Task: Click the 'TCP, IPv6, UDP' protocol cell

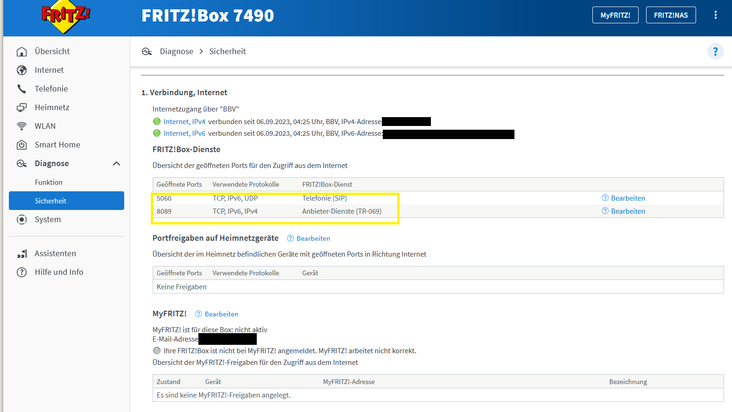Action: click(235, 198)
